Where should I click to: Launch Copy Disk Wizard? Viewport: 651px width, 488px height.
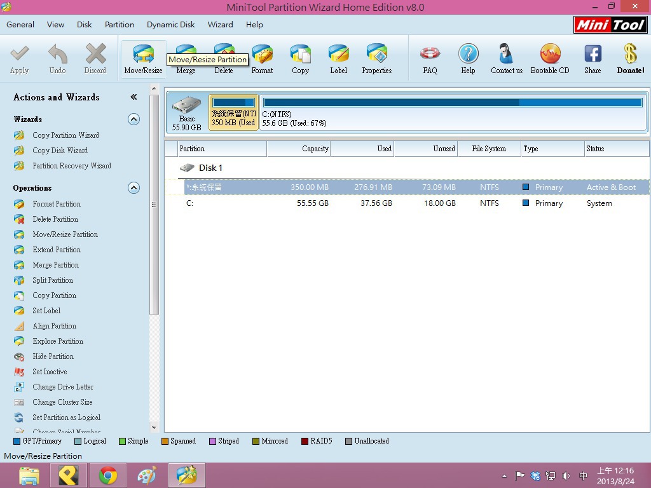point(60,151)
